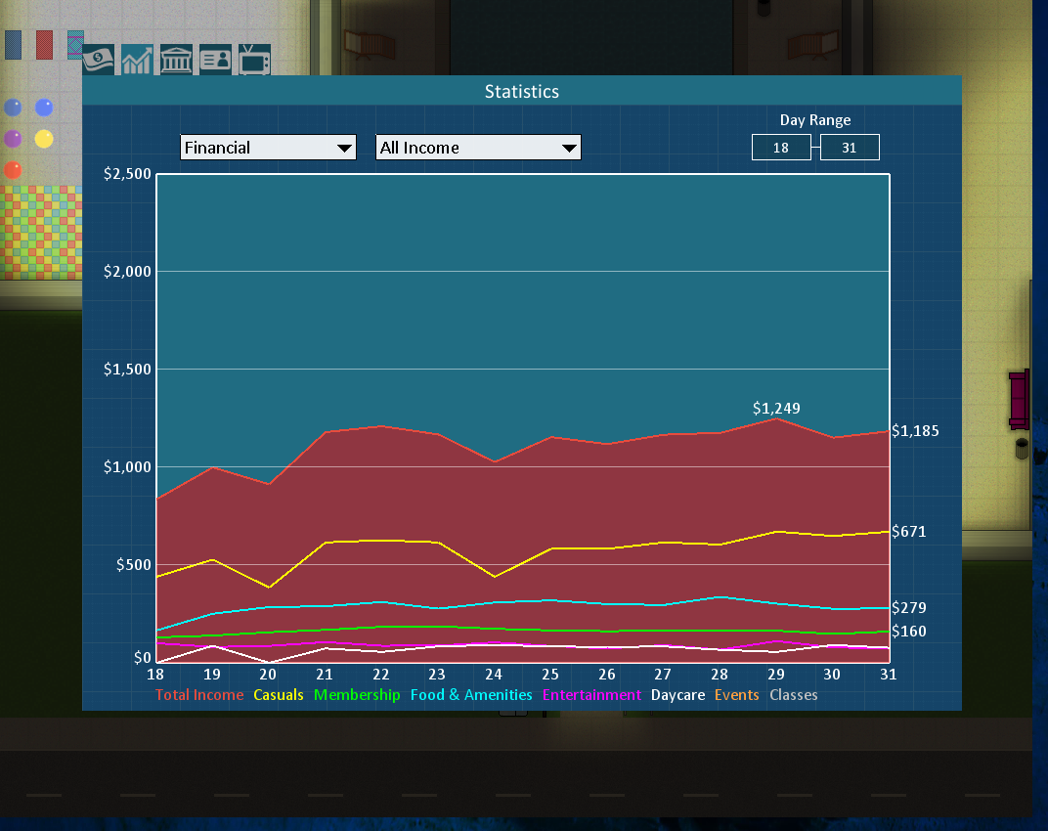Toggle Food & Amenities legend label

471,695
